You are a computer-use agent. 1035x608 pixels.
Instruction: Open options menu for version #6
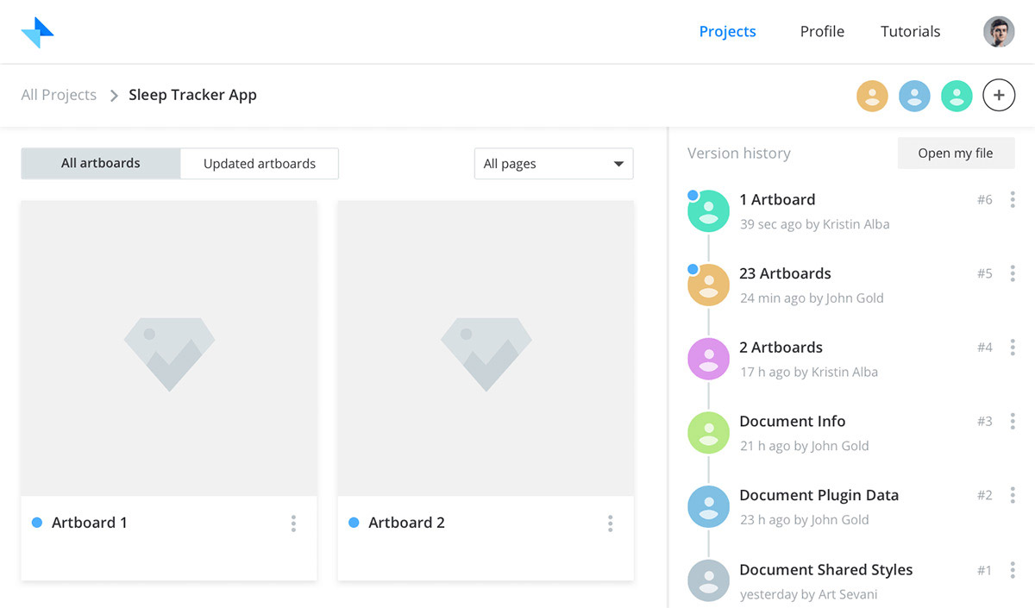tap(1012, 200)
